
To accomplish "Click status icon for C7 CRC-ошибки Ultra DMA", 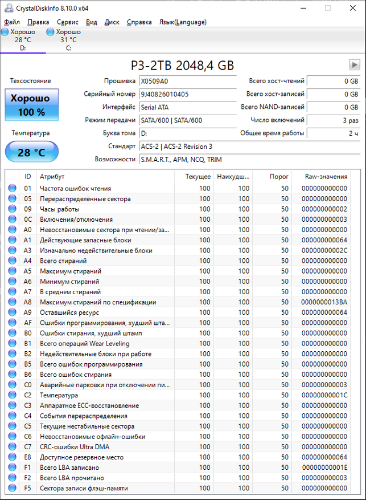I will point(13,446).
